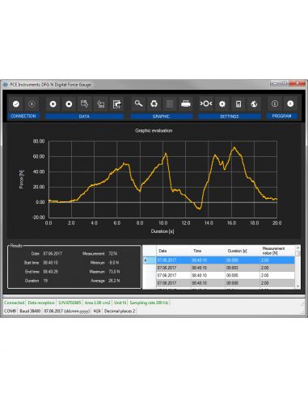Click the Duration [s] column header
The image size is (308, 398).
point(243,251)
